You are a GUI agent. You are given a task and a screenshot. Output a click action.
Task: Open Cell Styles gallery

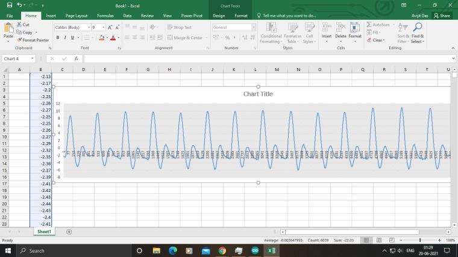tap(309, 33)
